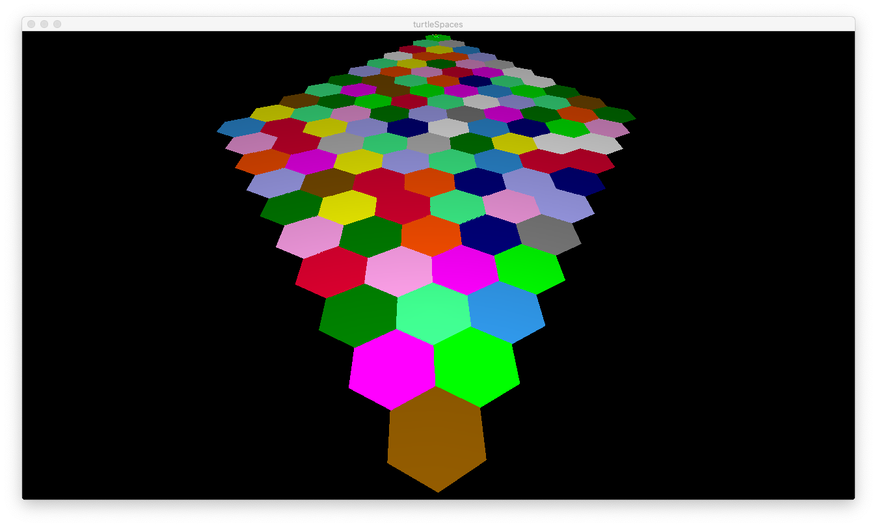Click the navy hexagon left of the gray one
Viewport: 877px width, 527px height.
(491, 235)
